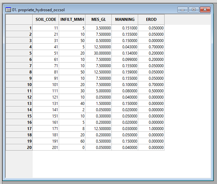Select the EROD column header

(151, 20)
